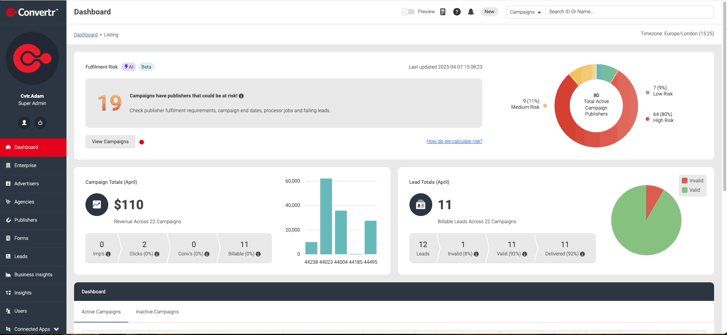This screenshot has height=335, width=727.
Task: Click the AI lightning badge next to Fulfilment Risk
Action: (x=129, y=67)
